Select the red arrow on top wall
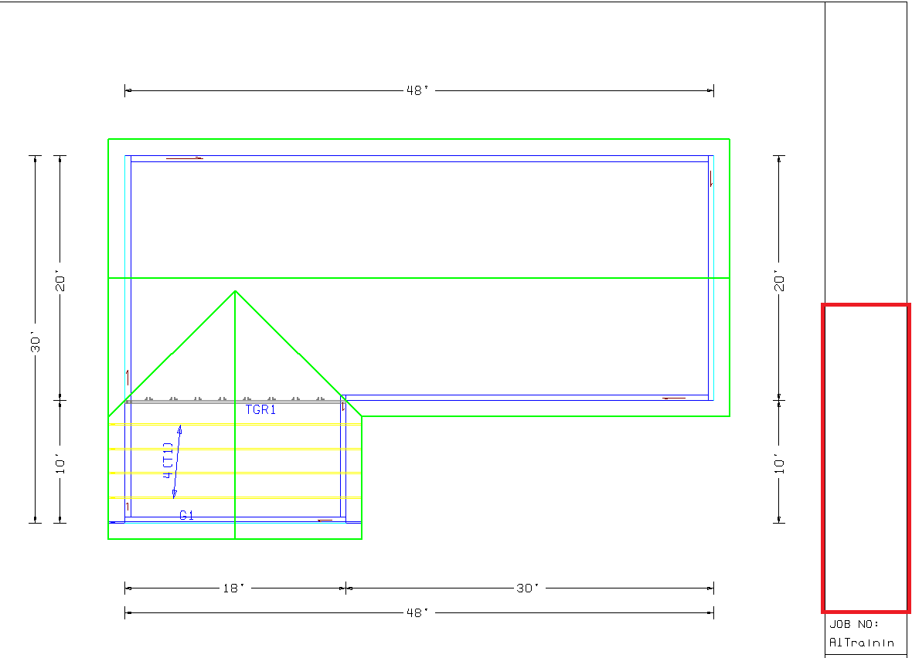The height and width of the screenshot is (658, 912). [x=185, y=158]
